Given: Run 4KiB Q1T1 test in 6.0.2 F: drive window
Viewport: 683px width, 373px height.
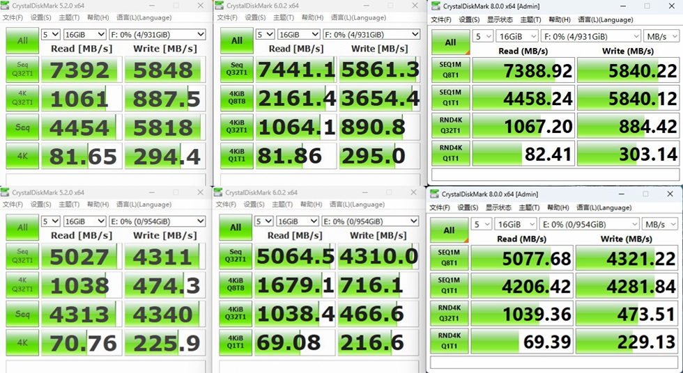Looking at the screenshot, I should (x=236, y=156).
